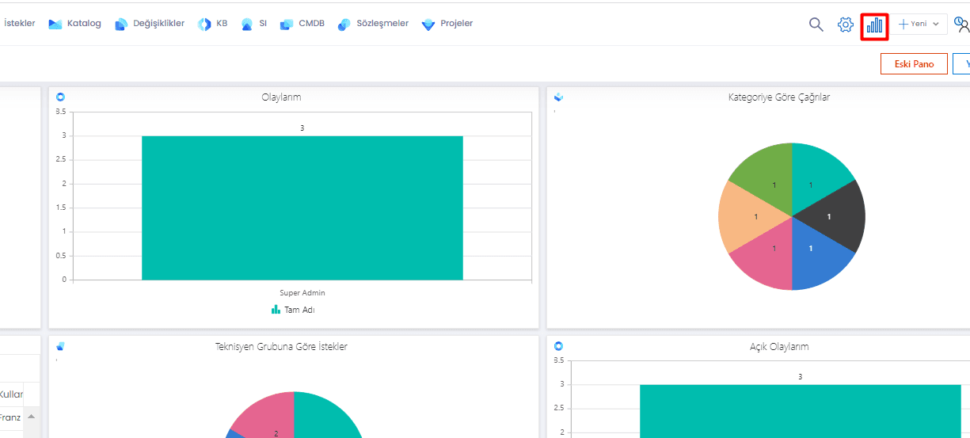Open the settings gear icon

coord(845,25)
